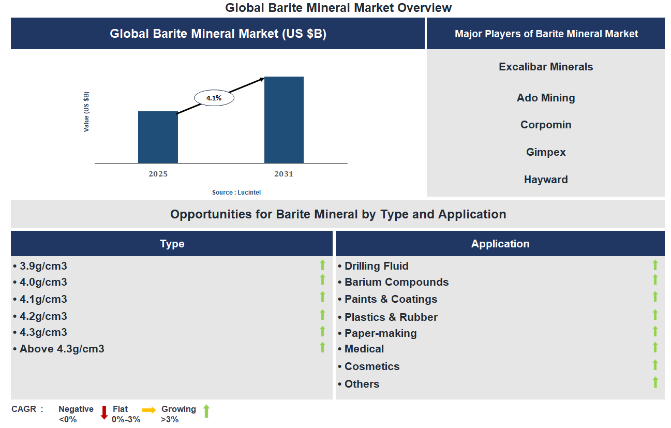
Task: Click the red Negative CAGR arrow in the legend
Action: tap(103, 412)
